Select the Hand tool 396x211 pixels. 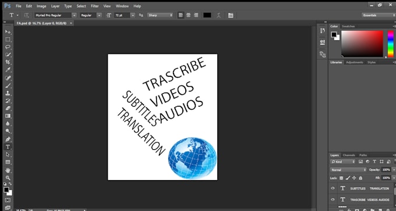tap(8, 170)
